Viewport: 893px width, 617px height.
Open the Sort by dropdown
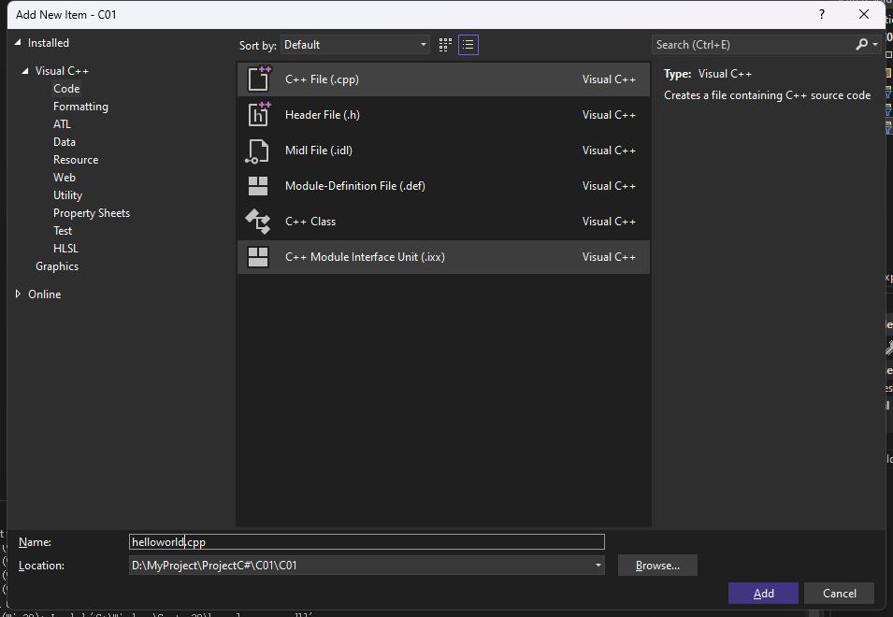coord(355,45)
